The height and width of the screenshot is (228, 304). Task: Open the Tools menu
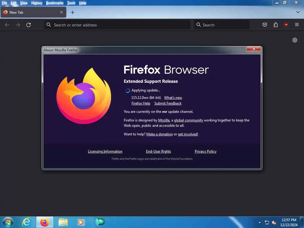71,3
